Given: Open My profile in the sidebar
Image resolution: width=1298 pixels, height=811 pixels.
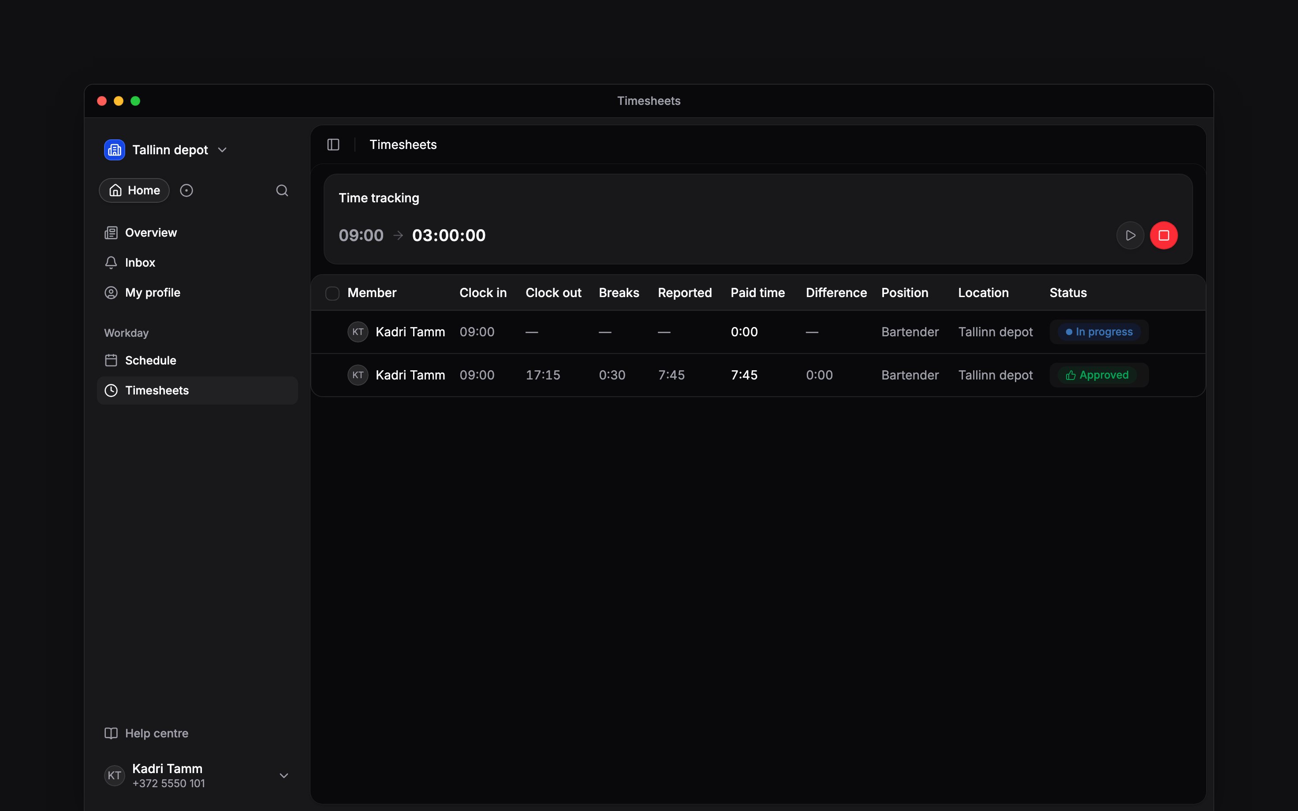Looking at the screenshot, I should coord(197,293).
